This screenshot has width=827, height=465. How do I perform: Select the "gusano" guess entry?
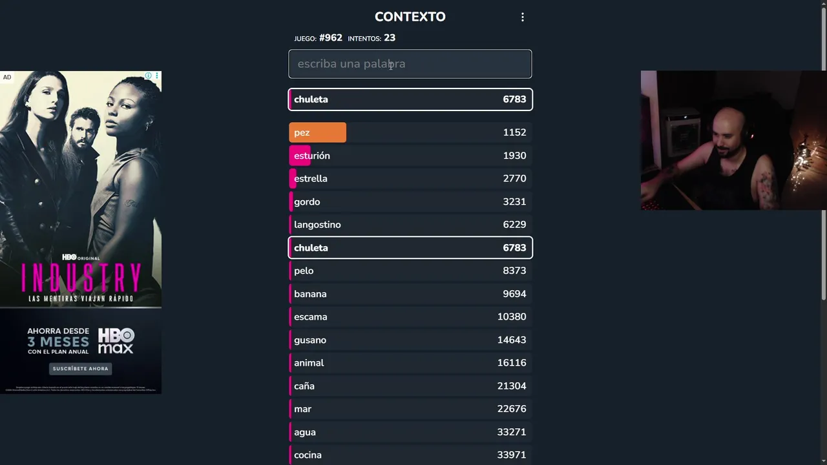[410, 340]
